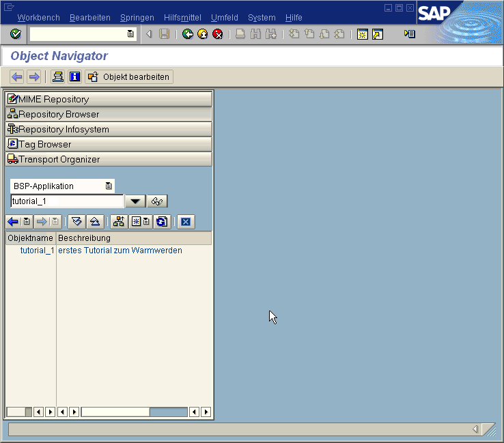Click the glasses Display icon beside tutorial_1 field
The image size is (504, 443).
[157, 201]
